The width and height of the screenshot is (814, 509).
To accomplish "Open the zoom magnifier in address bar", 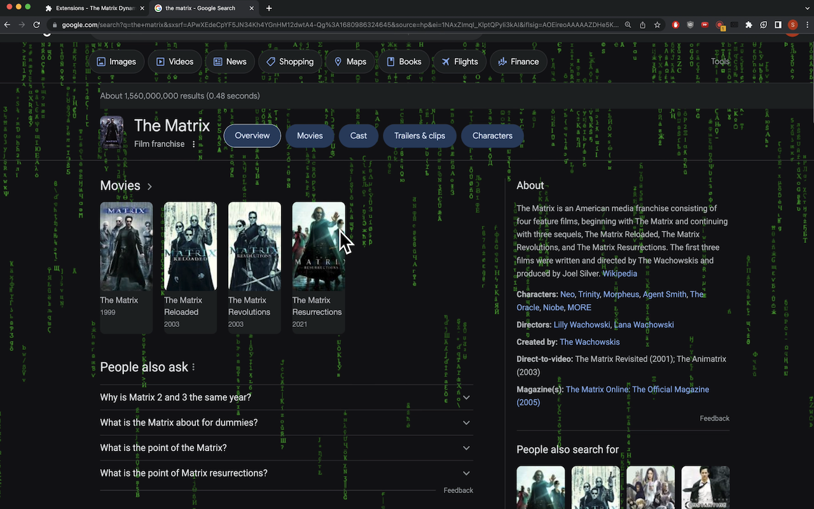I will (628, 25).
